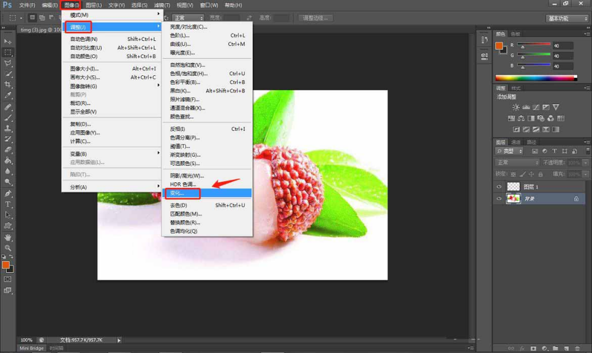The width and height of the screenshot is (592, 353).
Task: Add Brightness/Contrast adjustment sun icon
Action: pos(515,108)
